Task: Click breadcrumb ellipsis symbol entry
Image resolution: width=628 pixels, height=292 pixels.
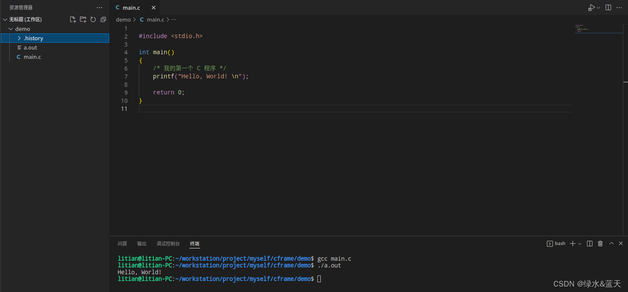Action: (174, 19)
